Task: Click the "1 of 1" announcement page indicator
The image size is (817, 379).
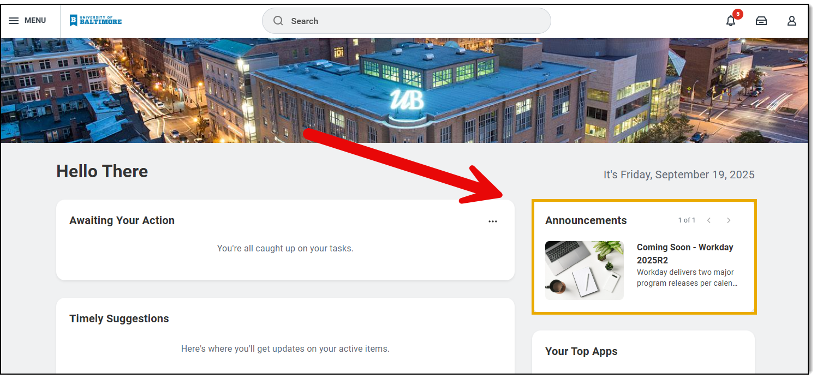Action: 687,220
